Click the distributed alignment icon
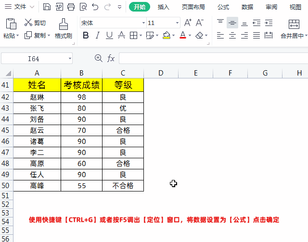The width and height of the screenshot is (308, 242). point(269,35)
